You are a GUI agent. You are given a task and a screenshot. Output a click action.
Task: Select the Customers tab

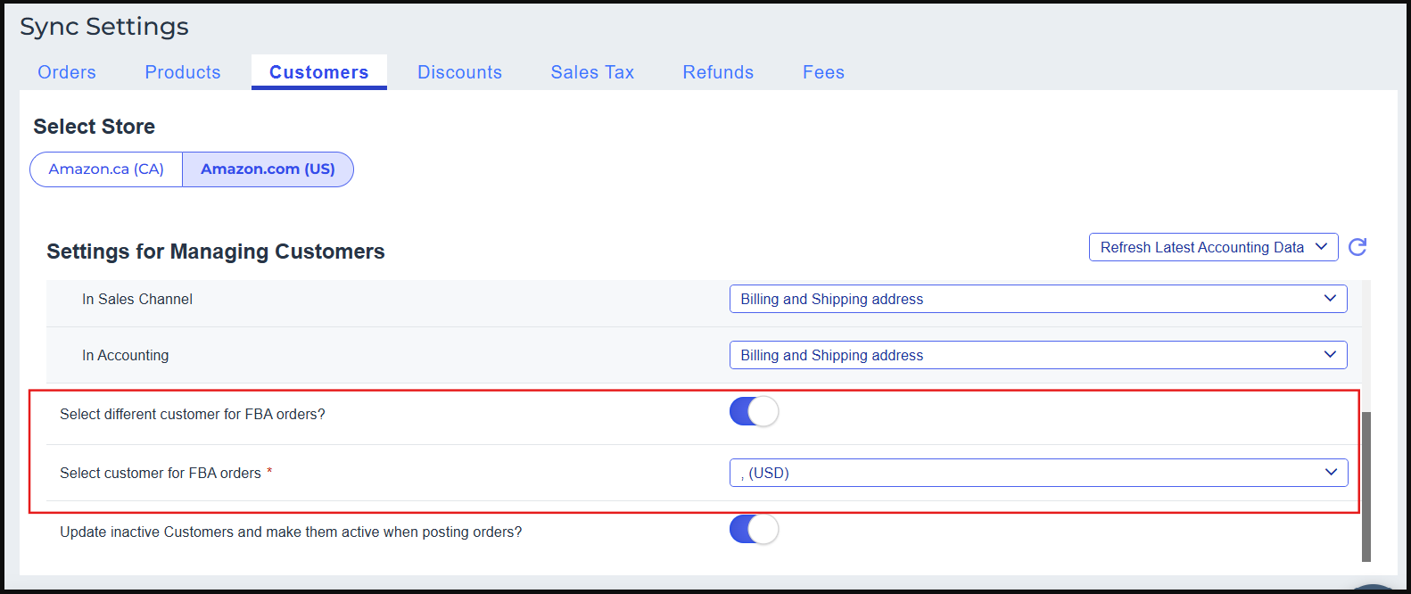coord(319,72)
